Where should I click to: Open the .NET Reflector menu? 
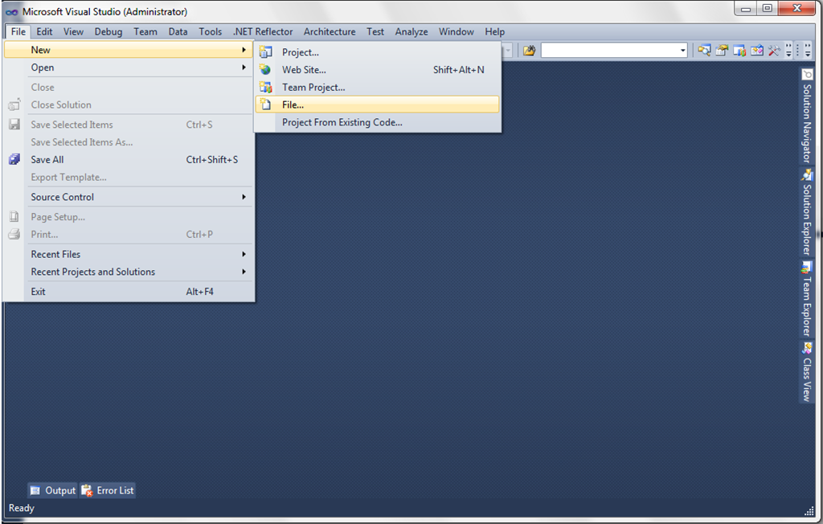263,31
